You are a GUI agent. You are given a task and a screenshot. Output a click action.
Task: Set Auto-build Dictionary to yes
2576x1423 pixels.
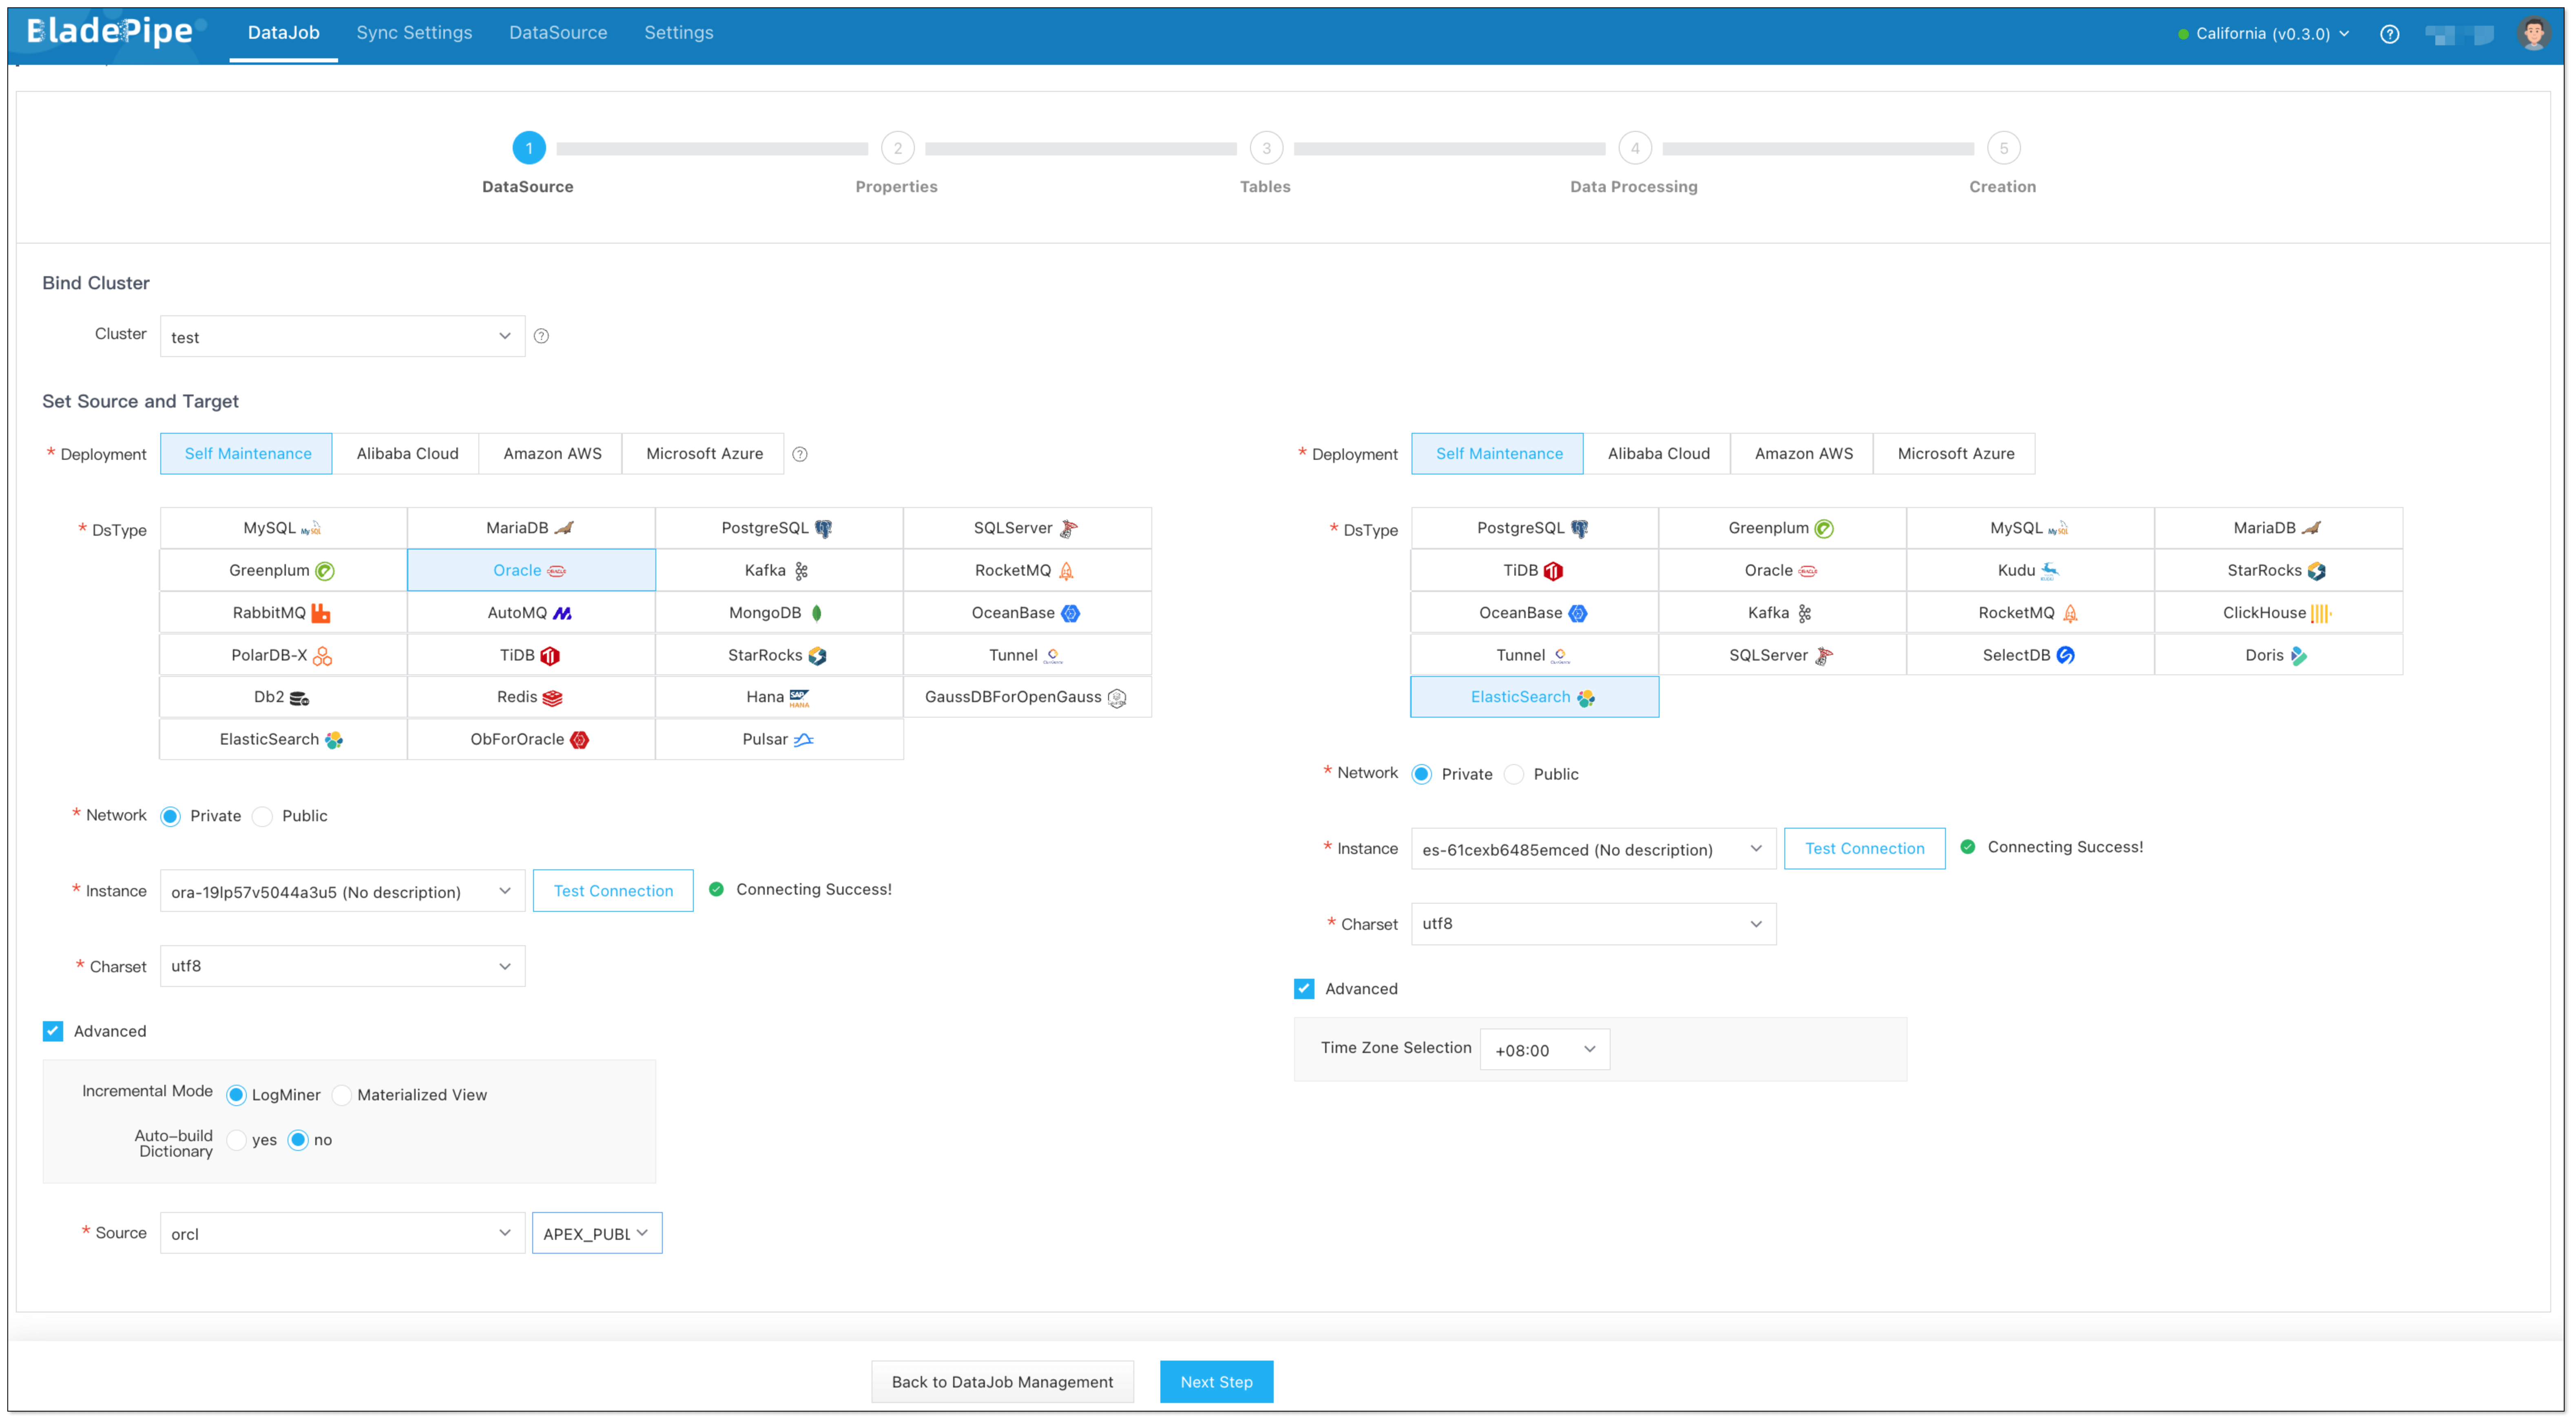[237, 1140]
